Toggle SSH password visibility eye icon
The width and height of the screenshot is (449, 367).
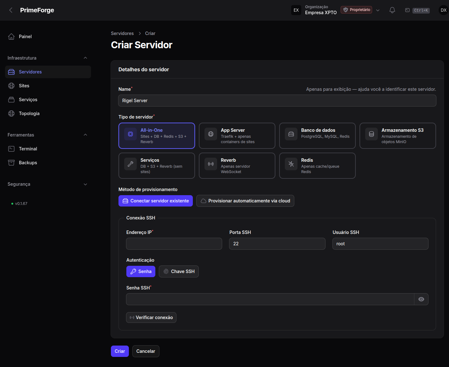click(x=421, y=299)
